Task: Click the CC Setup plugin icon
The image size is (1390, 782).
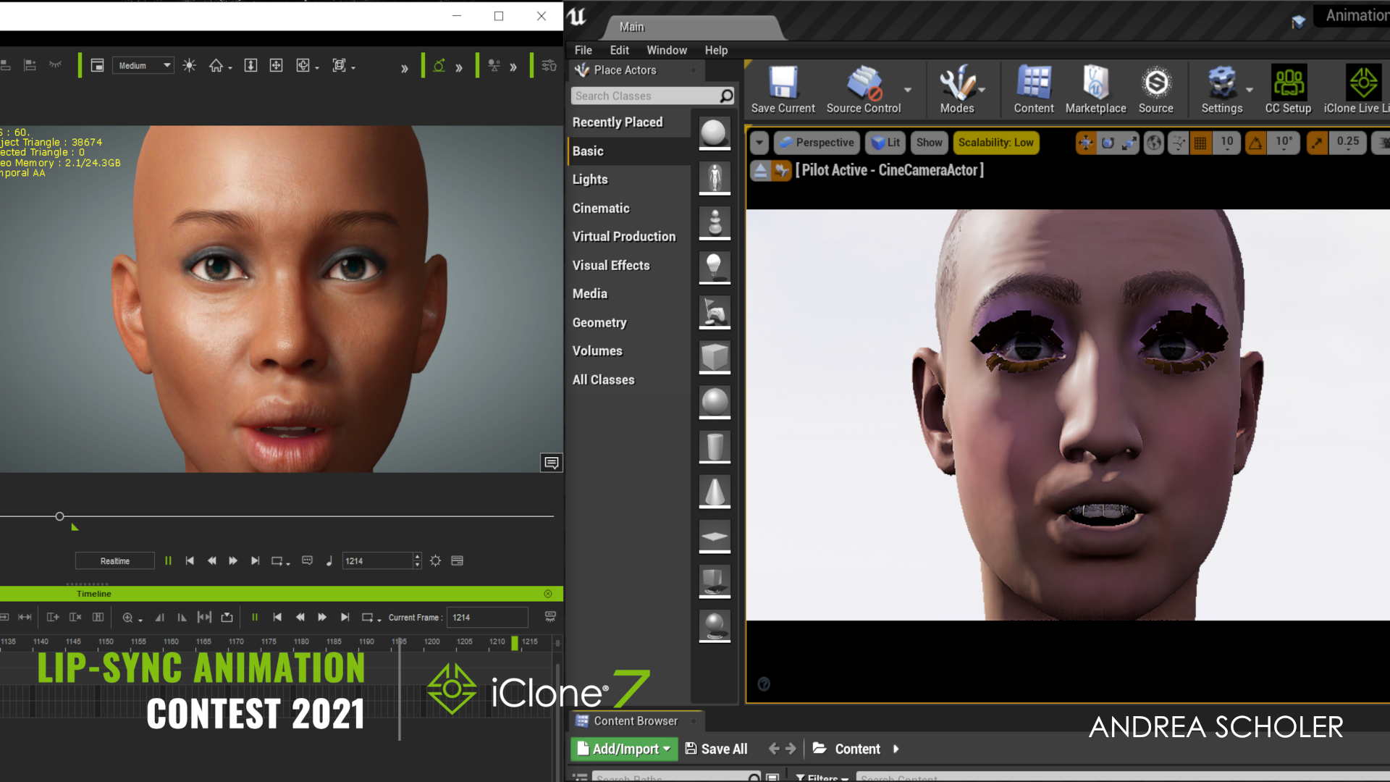Action: click(1288, 90)
